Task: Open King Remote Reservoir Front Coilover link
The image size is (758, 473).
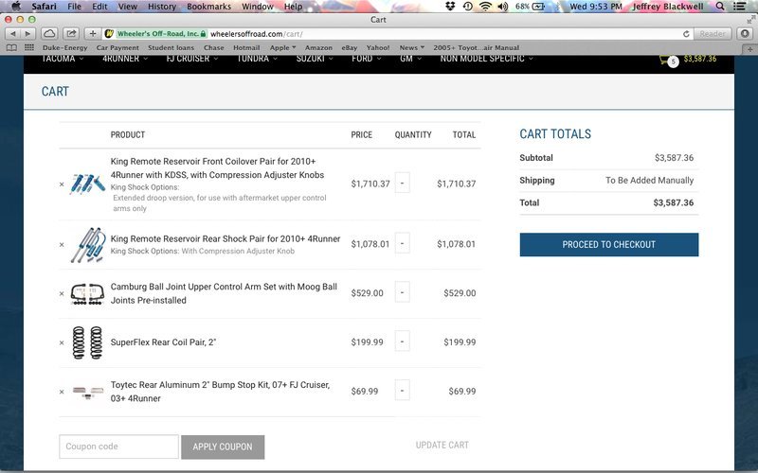Action: tap(218, 168)
